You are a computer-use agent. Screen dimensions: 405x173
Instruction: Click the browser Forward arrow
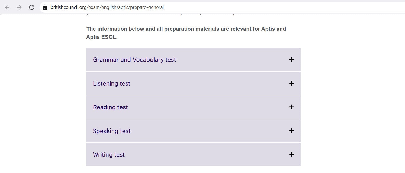(x=19, y=8)
